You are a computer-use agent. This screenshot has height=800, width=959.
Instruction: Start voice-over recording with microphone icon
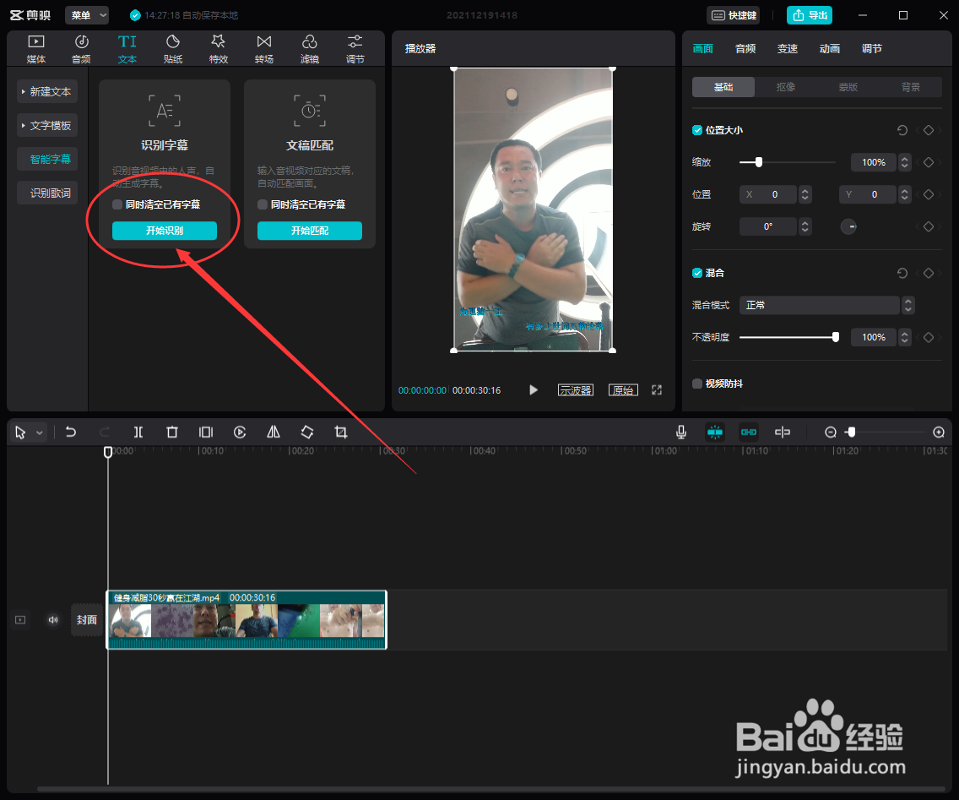pos(681,433)
